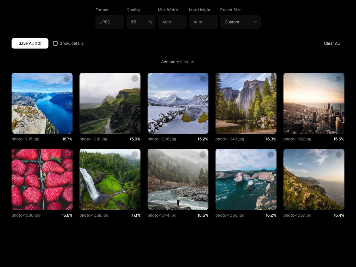Click the file name photo-1036.jpg
This screenshot has height=267, width=356.
162,139
